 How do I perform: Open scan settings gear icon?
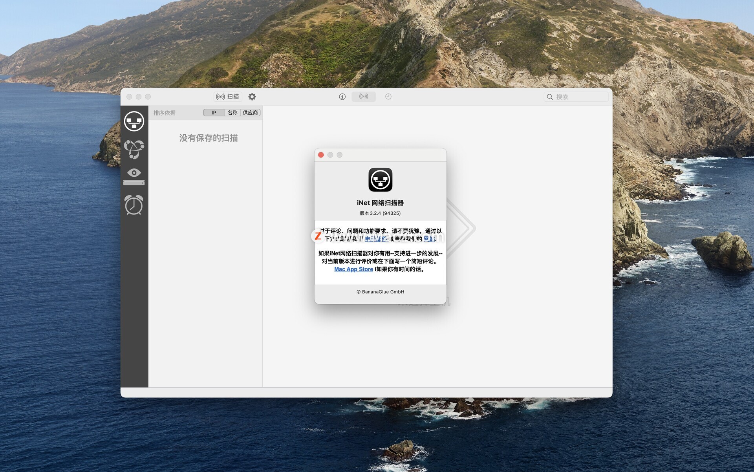[252, 97]
